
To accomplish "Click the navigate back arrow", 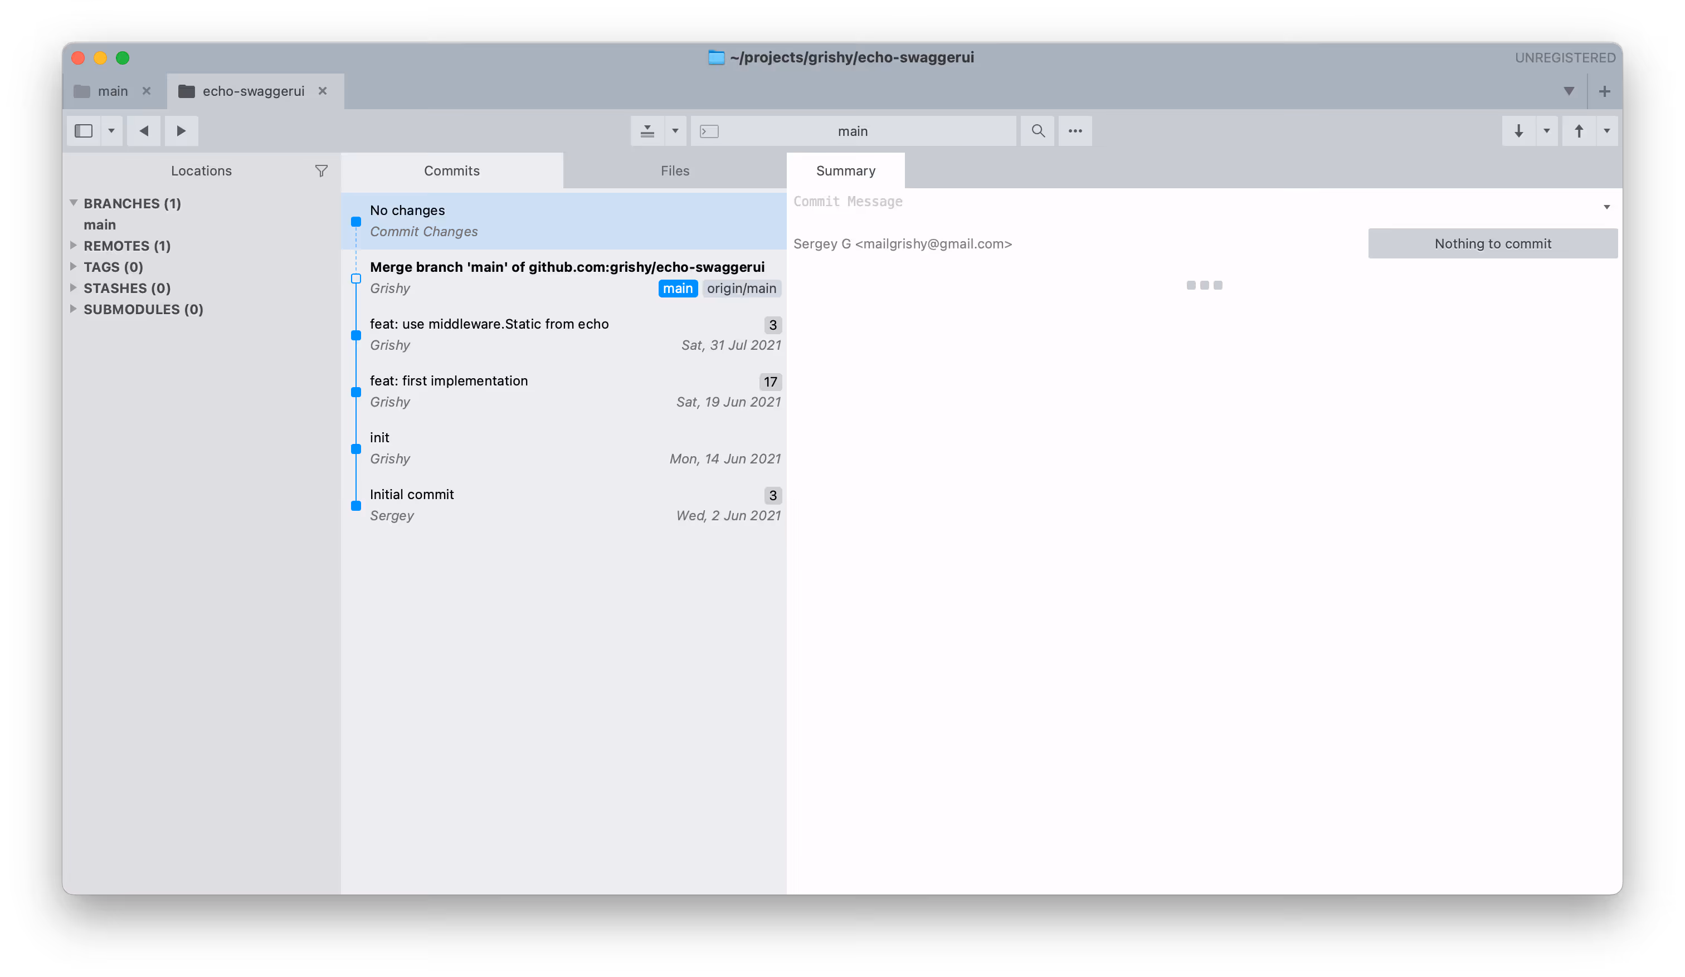I will coord(144,131).
